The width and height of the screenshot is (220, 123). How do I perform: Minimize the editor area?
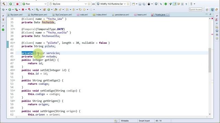coord(207,14)
